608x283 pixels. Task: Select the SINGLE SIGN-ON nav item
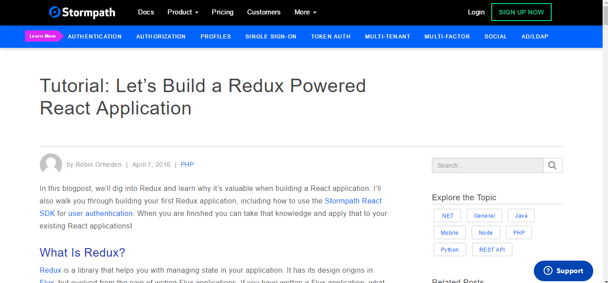pyautogui.click(x=271, y=36)
